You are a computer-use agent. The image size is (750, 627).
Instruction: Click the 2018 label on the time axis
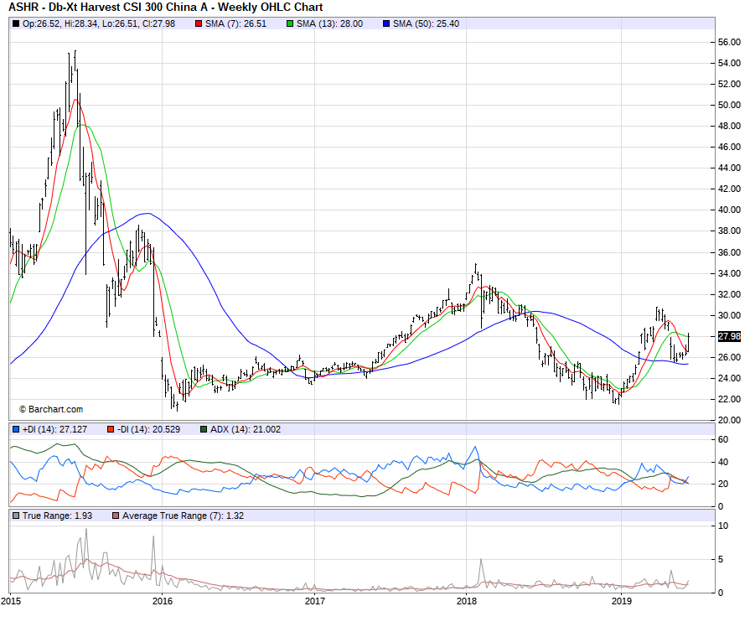tap(467, 601)
